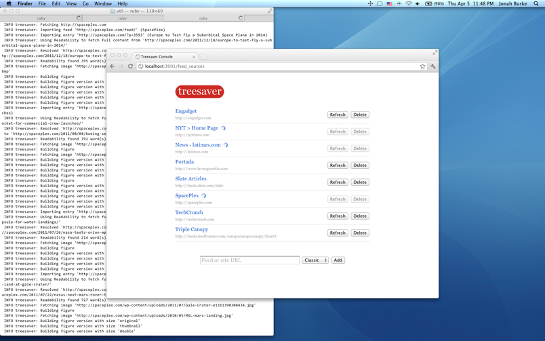545x341 pixels.
Task: Reload the page with the browser refresh icon
Action: (x=130, y=66)
